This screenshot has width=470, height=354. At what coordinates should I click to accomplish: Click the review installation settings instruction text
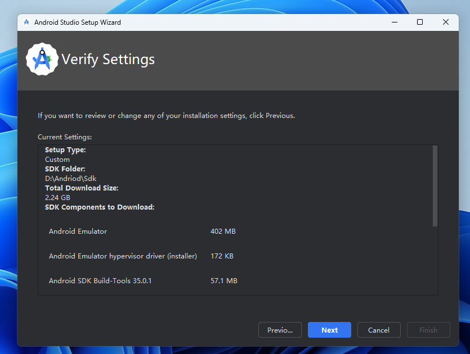[x=167, y=116]
